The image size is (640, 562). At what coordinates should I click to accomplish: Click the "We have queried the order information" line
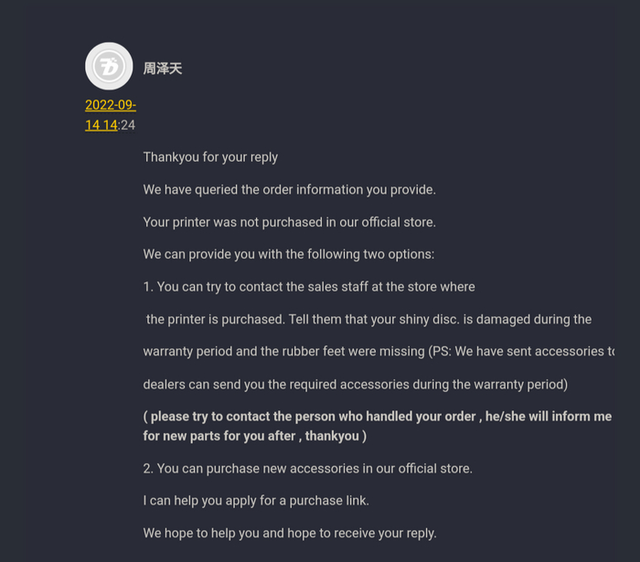(x=289, y=189)
